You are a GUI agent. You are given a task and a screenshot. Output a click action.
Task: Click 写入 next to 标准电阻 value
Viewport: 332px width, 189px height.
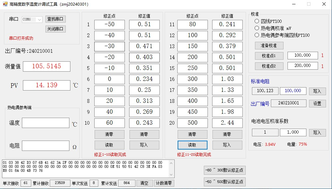[x=317, y=91]
